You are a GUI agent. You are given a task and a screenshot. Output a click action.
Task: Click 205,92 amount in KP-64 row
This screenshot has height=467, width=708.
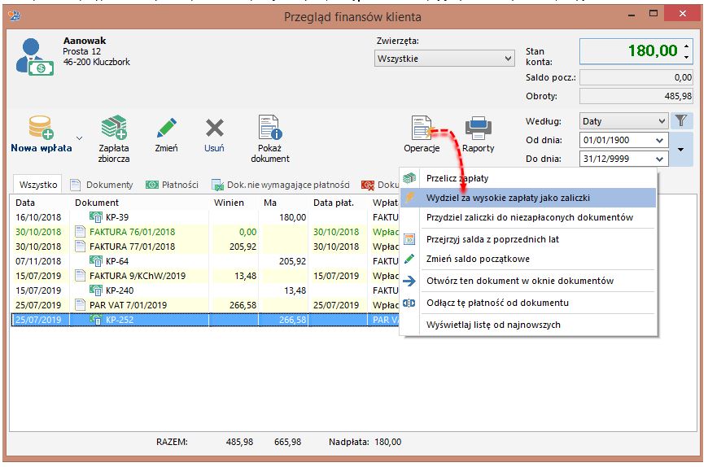pyautogui.click(x=293, y=261)
